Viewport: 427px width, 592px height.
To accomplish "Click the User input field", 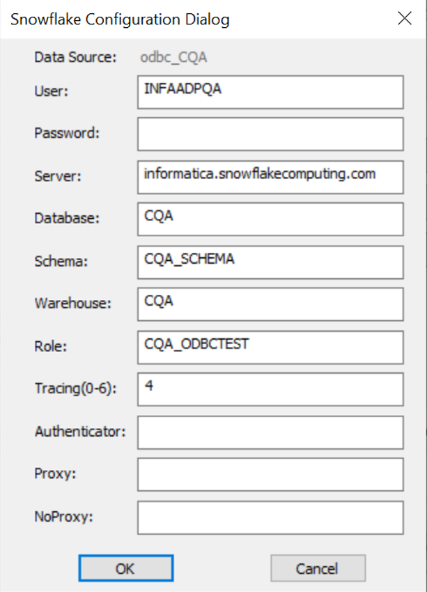I will coord(270,92).
